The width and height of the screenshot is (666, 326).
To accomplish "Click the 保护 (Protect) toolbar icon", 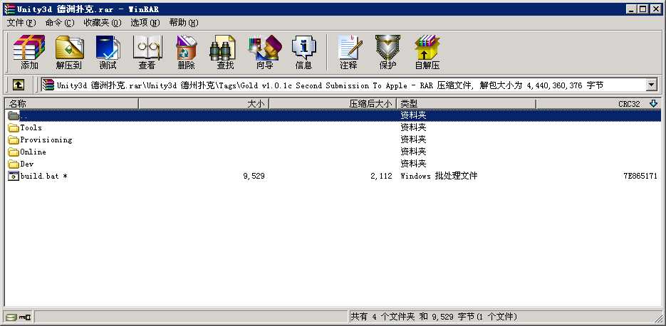I will point(387,47).
